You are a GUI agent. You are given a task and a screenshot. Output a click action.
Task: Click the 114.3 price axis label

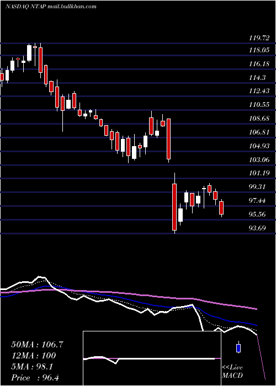point(257,78)
